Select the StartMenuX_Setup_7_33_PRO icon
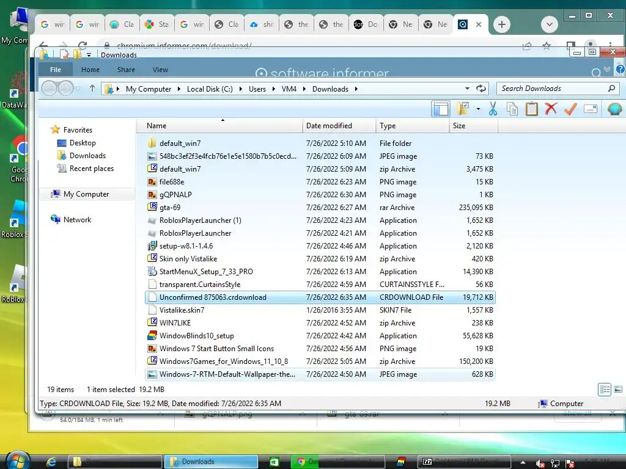 pyautogui.click(x=152, y=272)
